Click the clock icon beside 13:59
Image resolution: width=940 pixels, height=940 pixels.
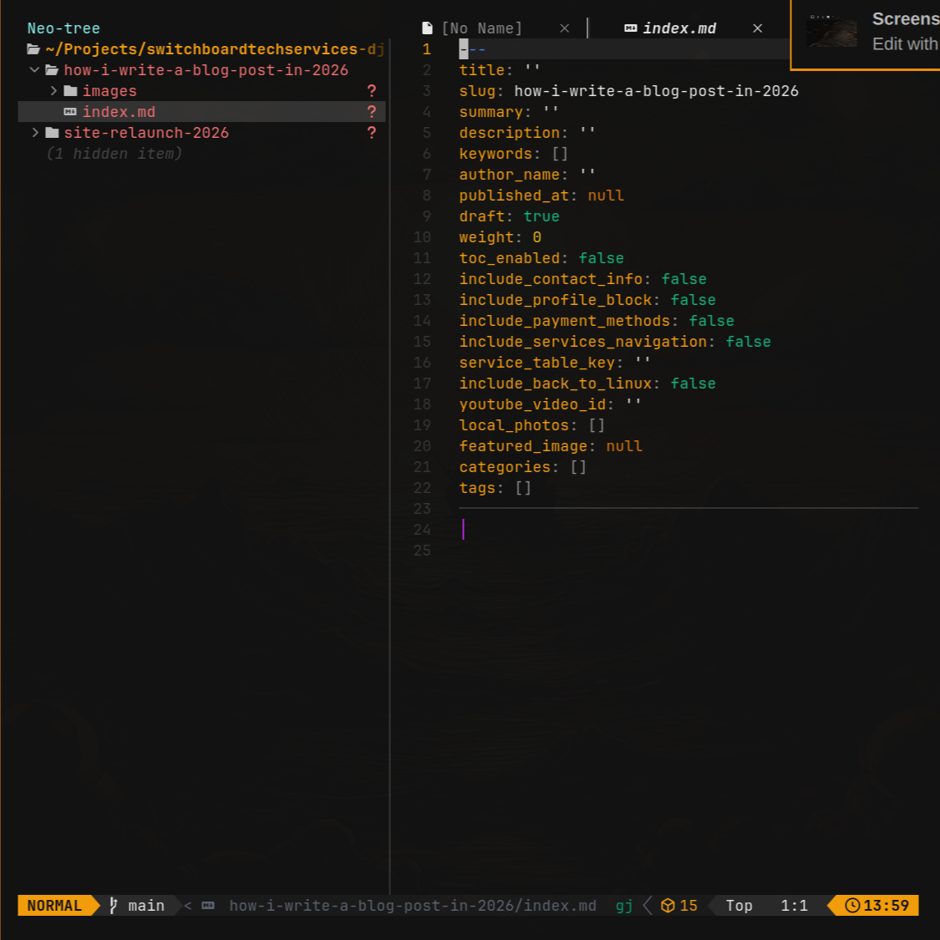point(852,905)
